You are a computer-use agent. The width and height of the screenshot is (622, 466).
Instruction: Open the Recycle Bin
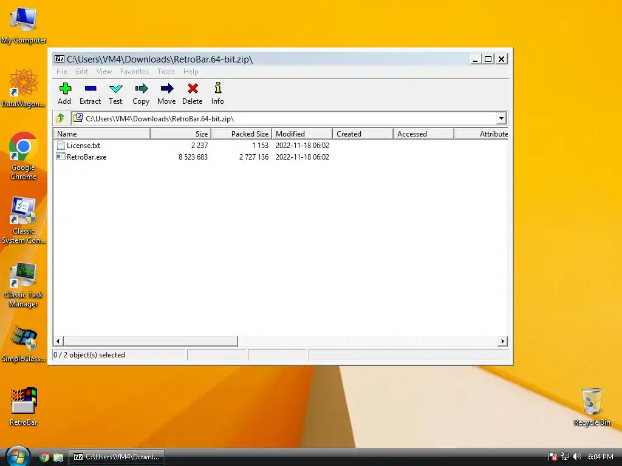pyautogui.click(x=592, y=407)
